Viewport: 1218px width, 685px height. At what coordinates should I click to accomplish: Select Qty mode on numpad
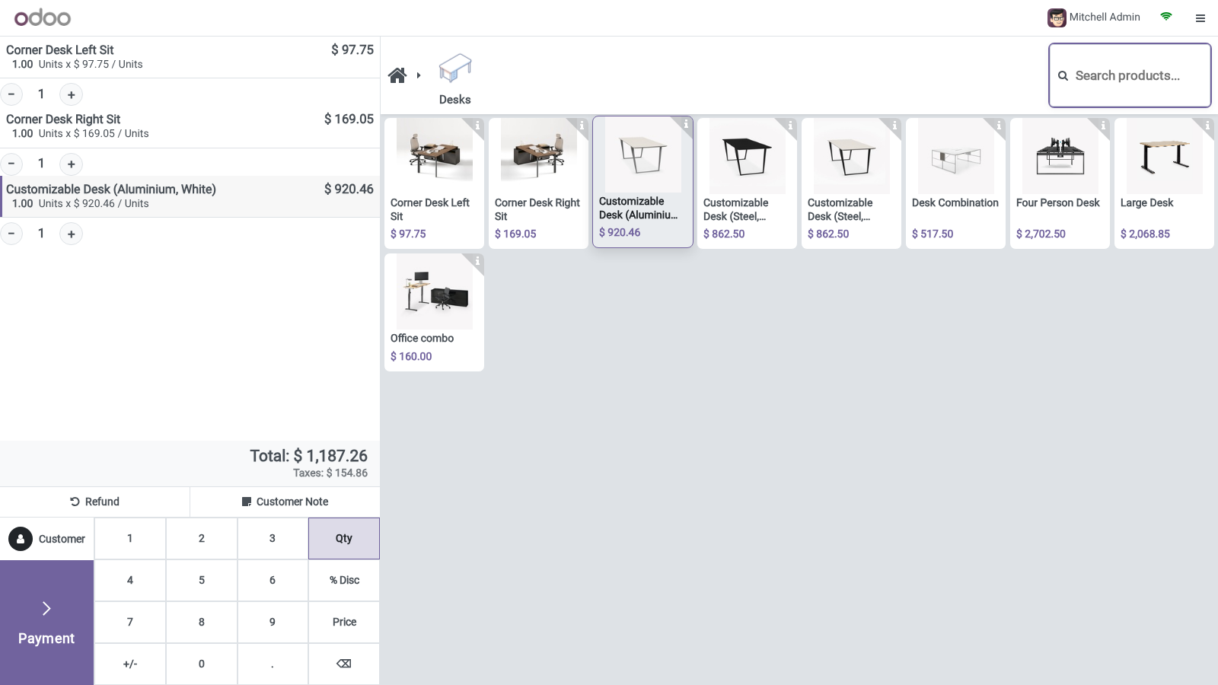(344, 538)
